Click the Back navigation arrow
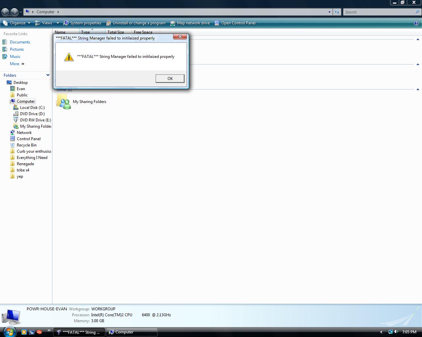 pos(5,12)
